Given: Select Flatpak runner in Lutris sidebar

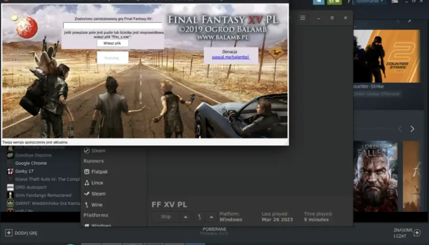Looking at the screenshot, I should pos(96,171).
